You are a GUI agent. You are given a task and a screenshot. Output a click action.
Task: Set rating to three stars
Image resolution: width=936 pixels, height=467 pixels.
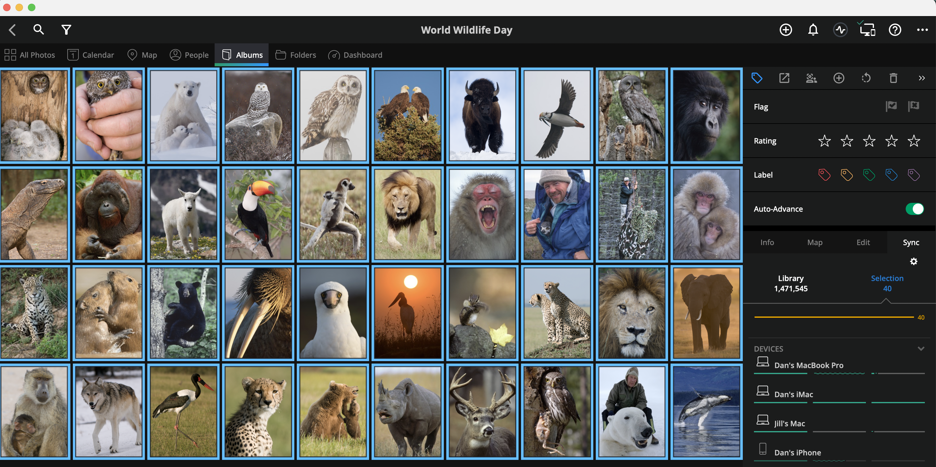[x=869, y=141]
